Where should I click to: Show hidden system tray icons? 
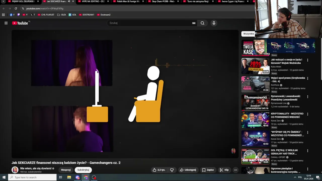click(295, 177)
